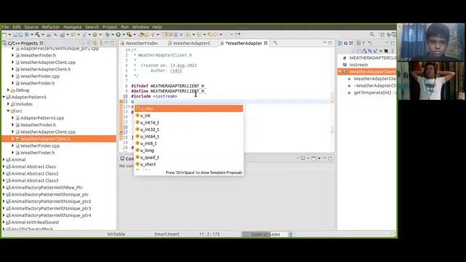This screenshot has height=262, width=466.
Task: Click the garbage collector trash icon
Action: (x=291, y=234)
